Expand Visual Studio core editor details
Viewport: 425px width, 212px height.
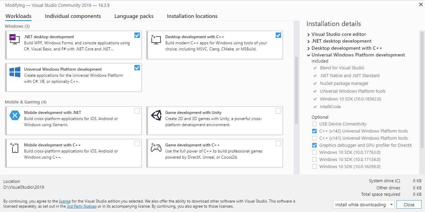point(309,34)
